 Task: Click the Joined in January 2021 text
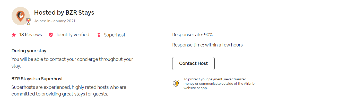pos(55,21)
